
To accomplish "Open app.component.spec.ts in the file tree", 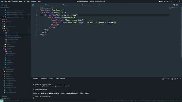I will 14,37.
